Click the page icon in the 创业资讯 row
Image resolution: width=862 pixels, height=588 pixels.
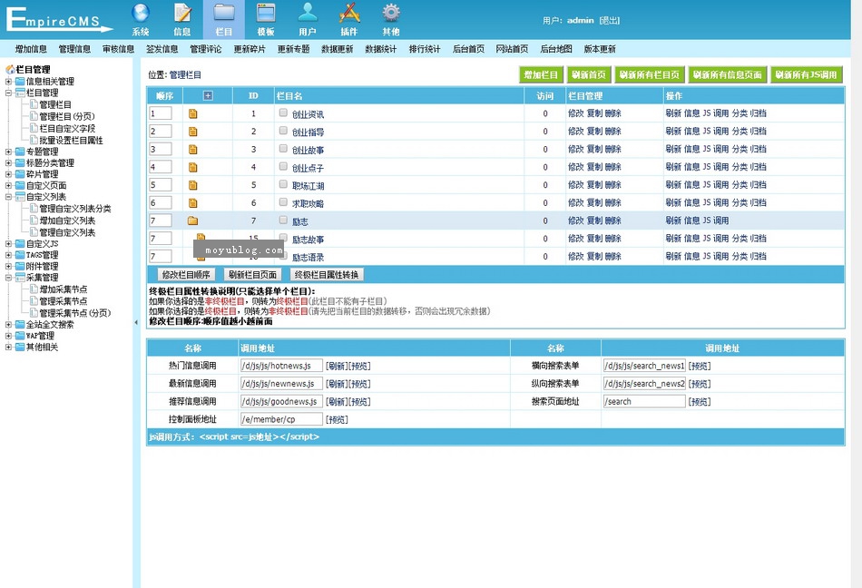tap(192, 114)
